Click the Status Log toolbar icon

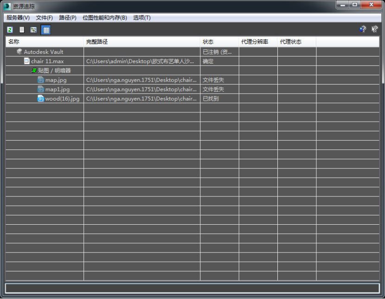click(22, 30)
